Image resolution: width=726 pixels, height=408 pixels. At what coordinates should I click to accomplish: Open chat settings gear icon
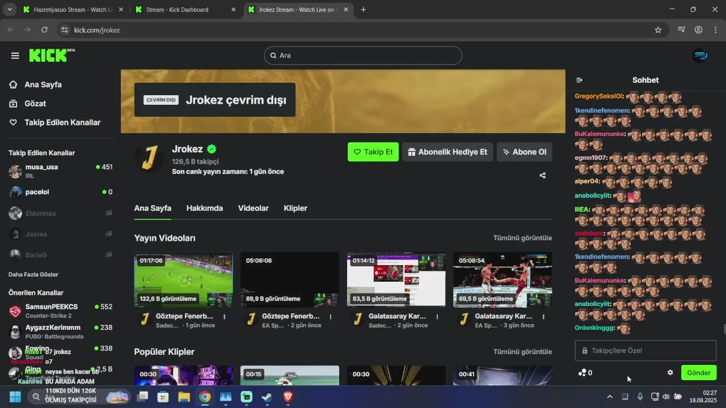(x=670, y=373)
